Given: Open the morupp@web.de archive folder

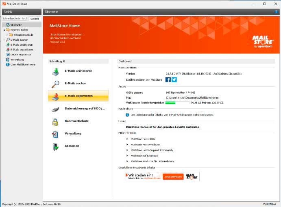Looking at the screenshot, I should tap(24, 35).
